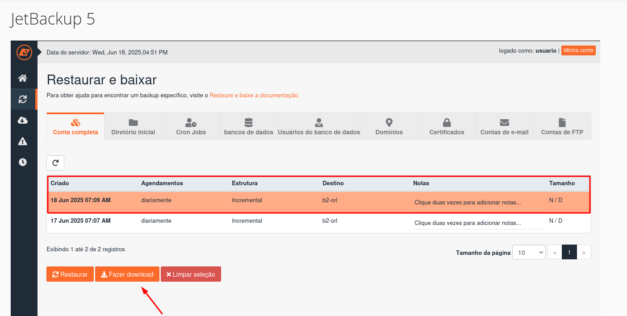Open Restaure e baixe a documentação link
The width and height of the screenshot is (627, 316).
point(255,96)
